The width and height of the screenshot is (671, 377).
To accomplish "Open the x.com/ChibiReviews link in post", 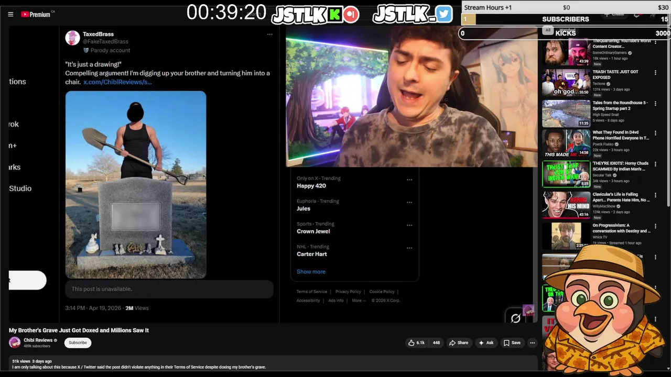I will pos(117,82).
